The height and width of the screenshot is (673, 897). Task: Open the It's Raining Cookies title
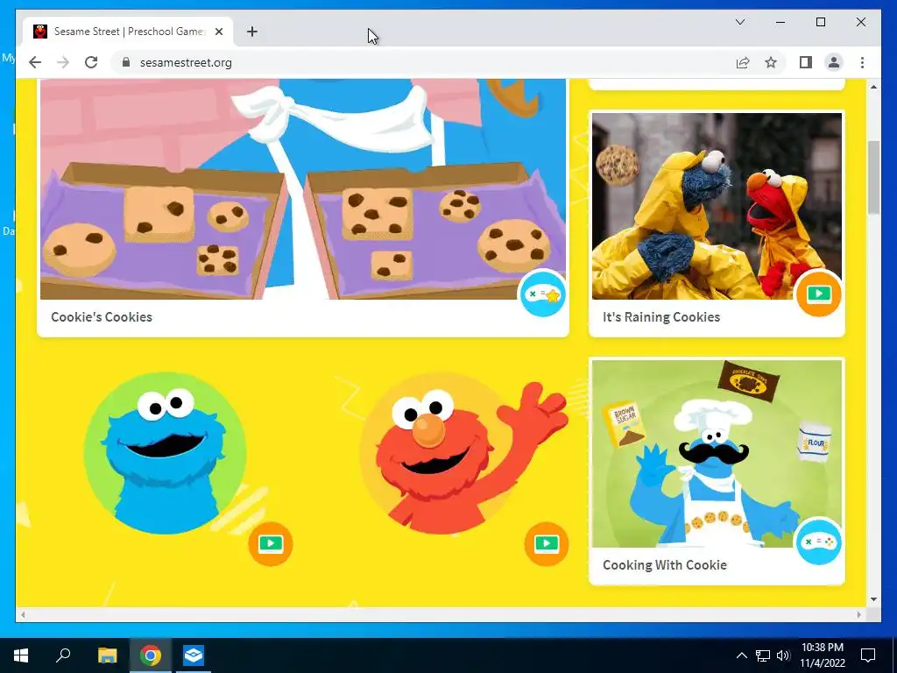[x=661, y=317]
